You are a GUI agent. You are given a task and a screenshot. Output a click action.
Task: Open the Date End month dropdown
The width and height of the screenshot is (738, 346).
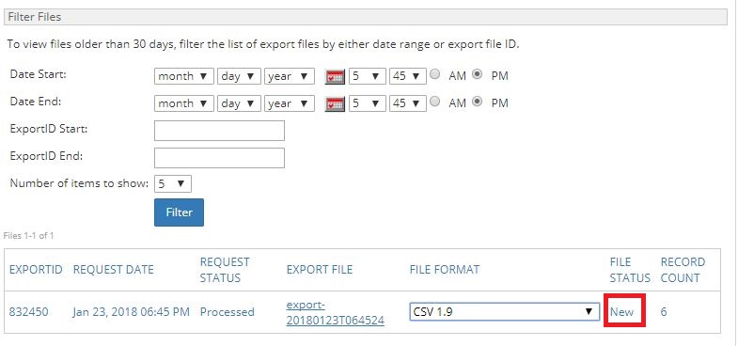click(x=183, y=103)
